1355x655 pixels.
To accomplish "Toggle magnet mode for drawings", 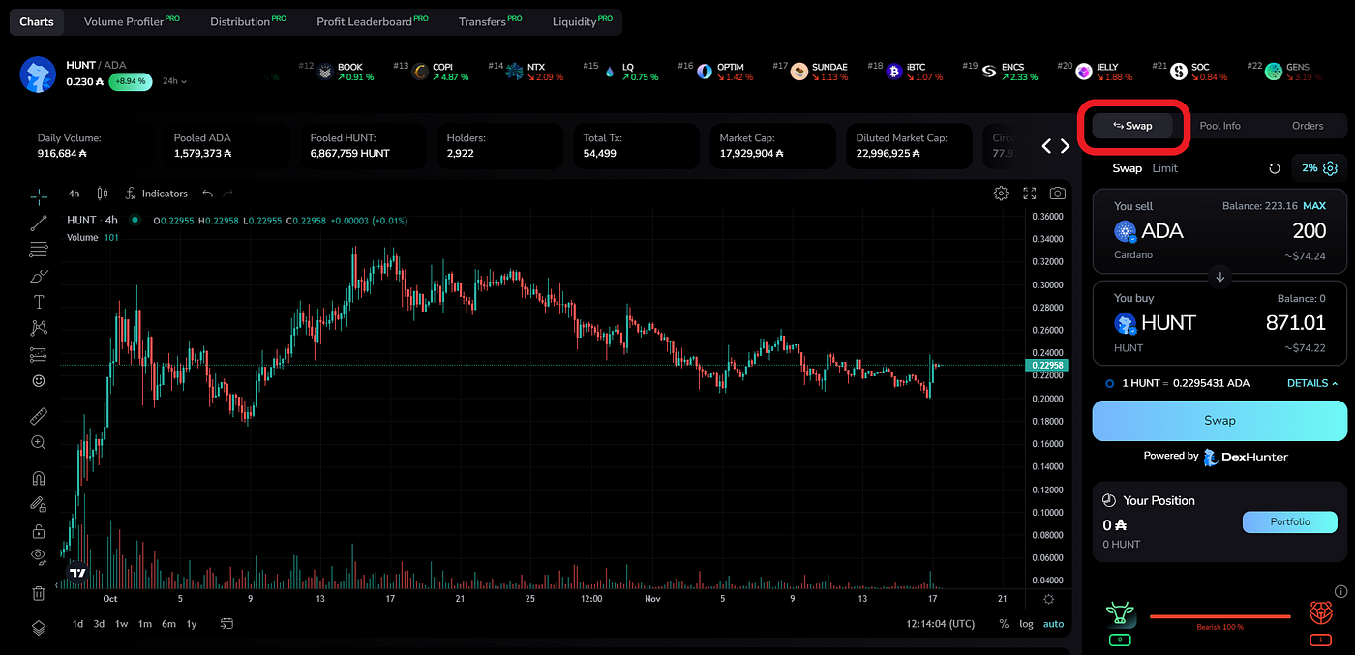I will (39, 478).
